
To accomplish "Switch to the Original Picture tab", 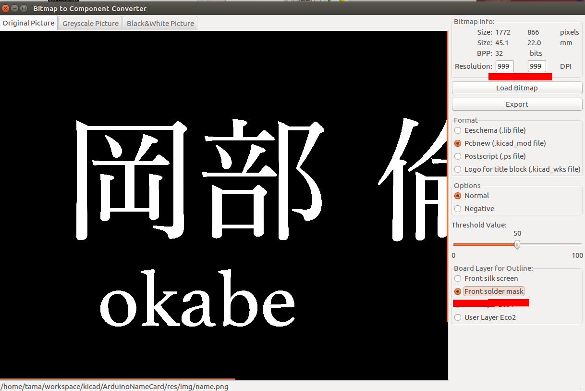I will tap(28, 23).
